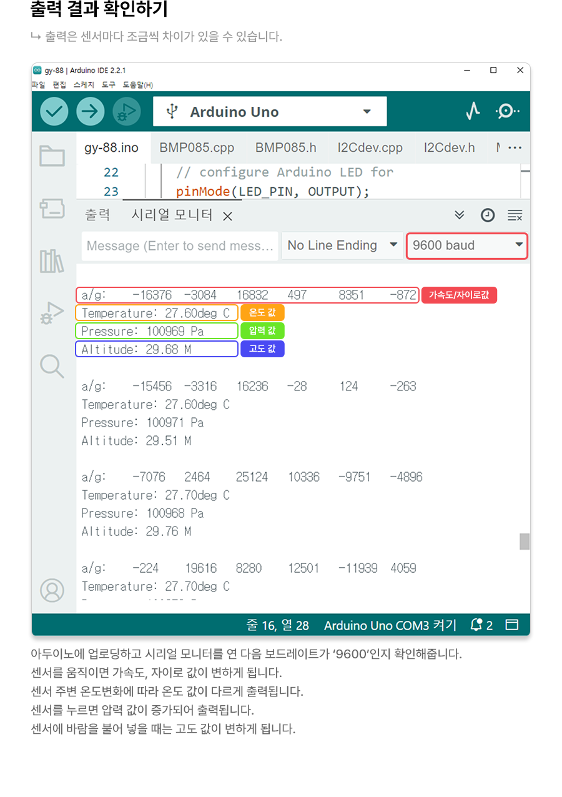Open the sidebar Search magnifier icon
Image resolution: width=562 pixels, height=797 pixels.
tap(52, 366)
